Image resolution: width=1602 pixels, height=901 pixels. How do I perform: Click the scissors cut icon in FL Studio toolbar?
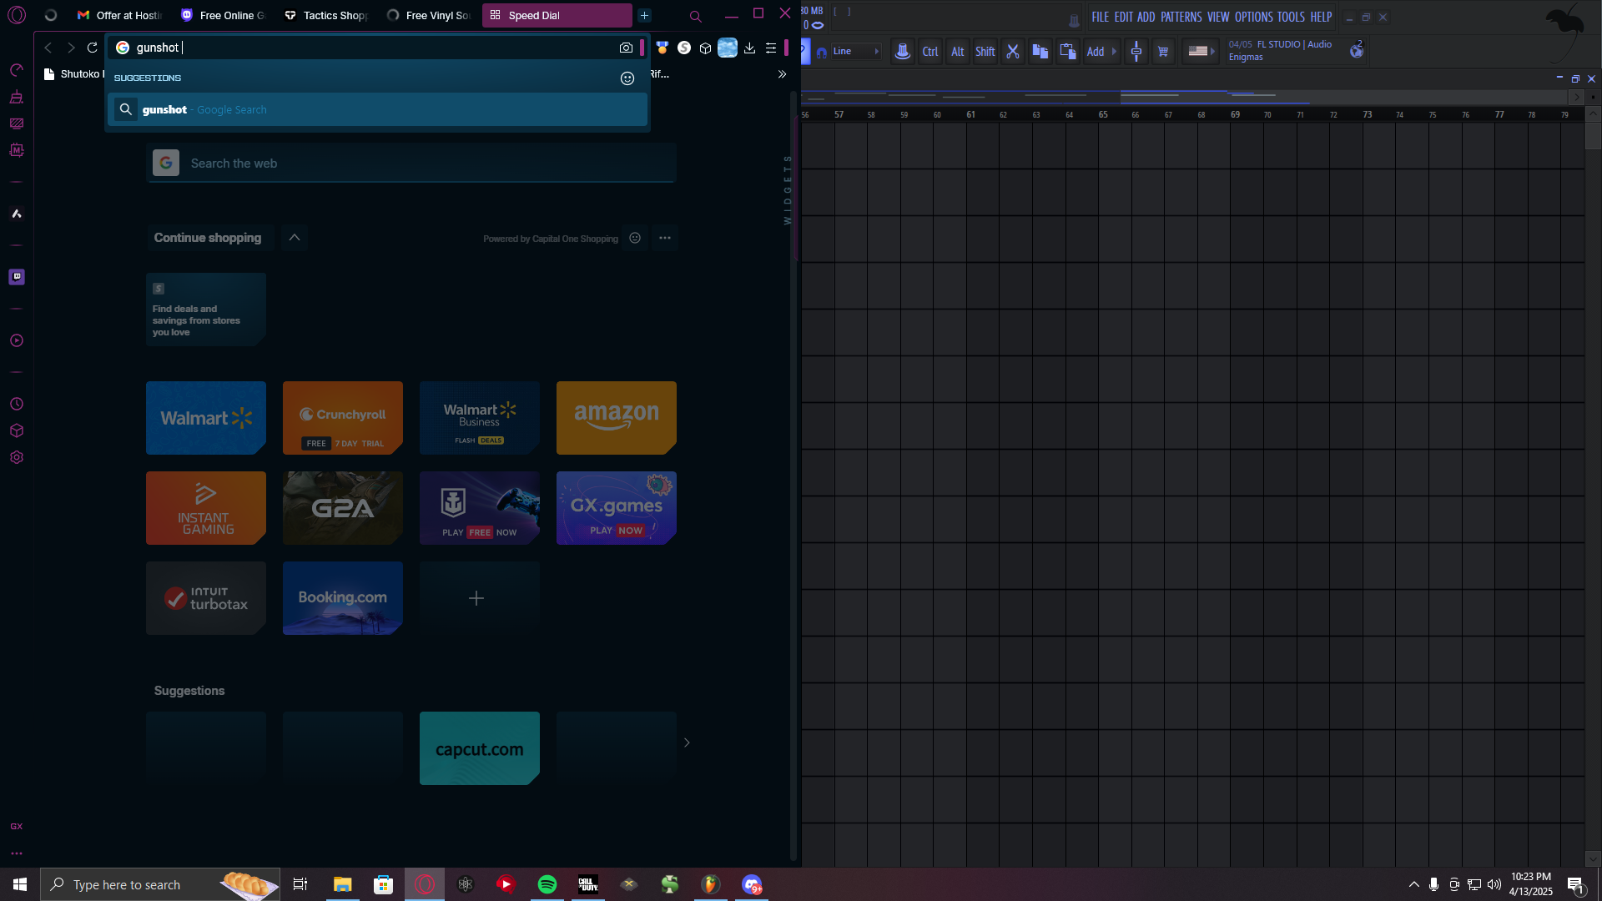1013,52
